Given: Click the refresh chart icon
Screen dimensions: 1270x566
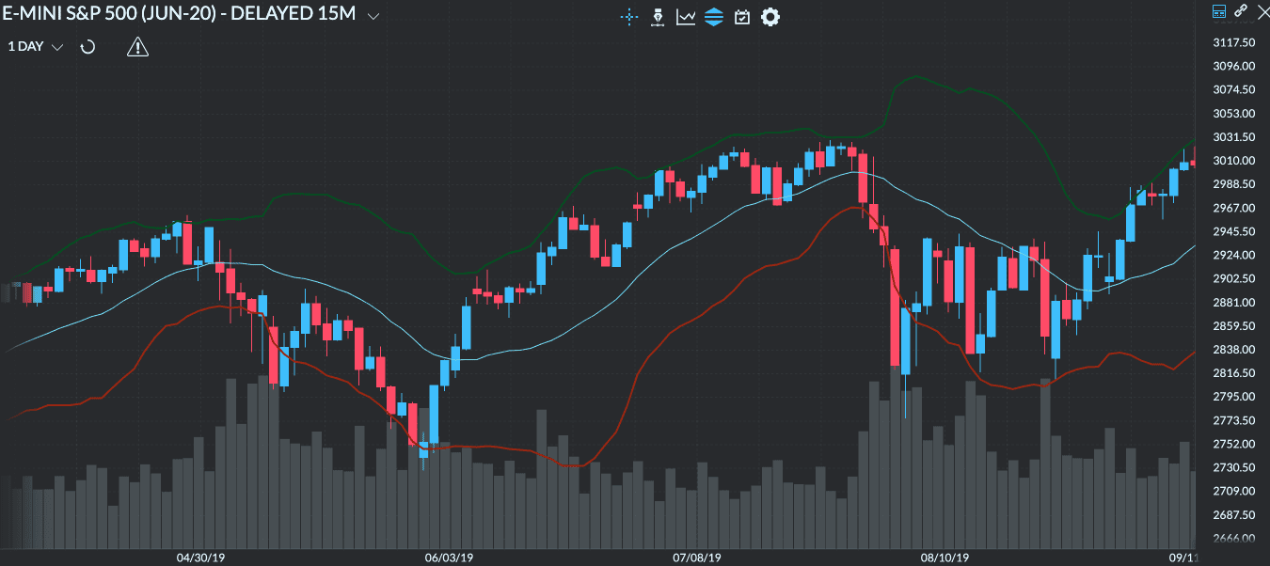Looking at the screenshot, I should pos(87,46).
